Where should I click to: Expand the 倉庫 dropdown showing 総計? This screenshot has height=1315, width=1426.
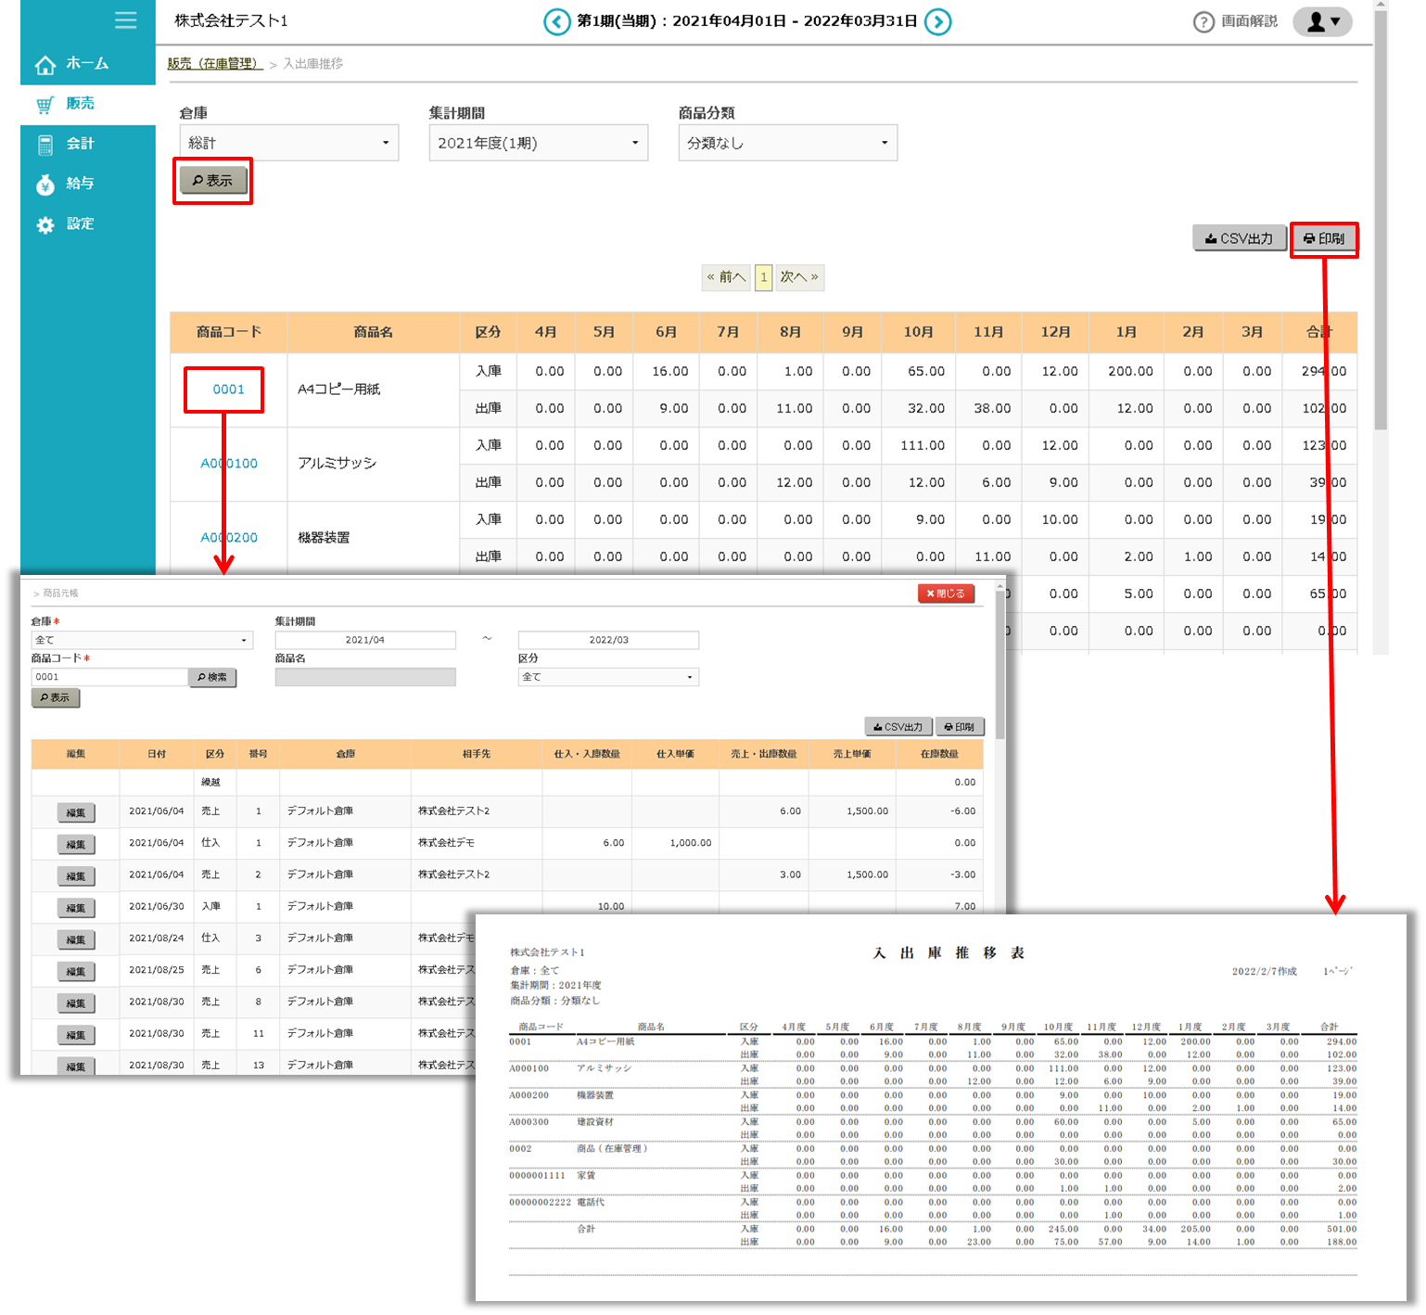(x=288, y=143)
